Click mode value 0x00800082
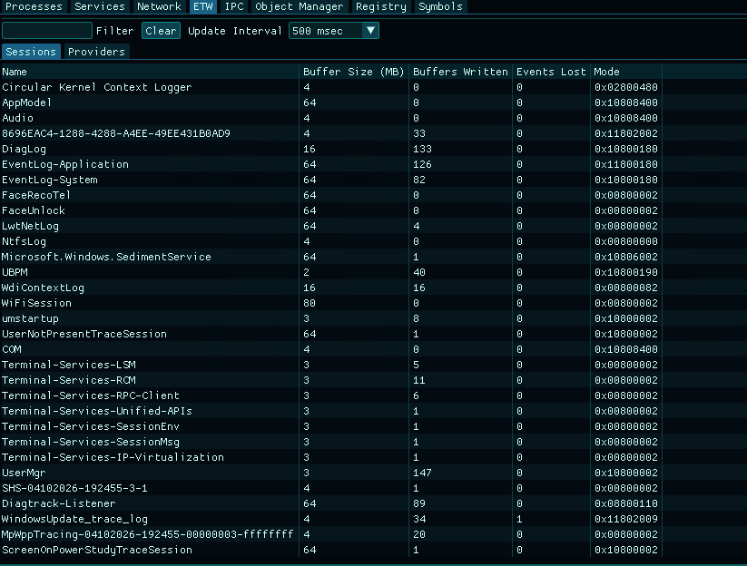The width and height of the screenshot is (747, 566). (x=626, y=288)
